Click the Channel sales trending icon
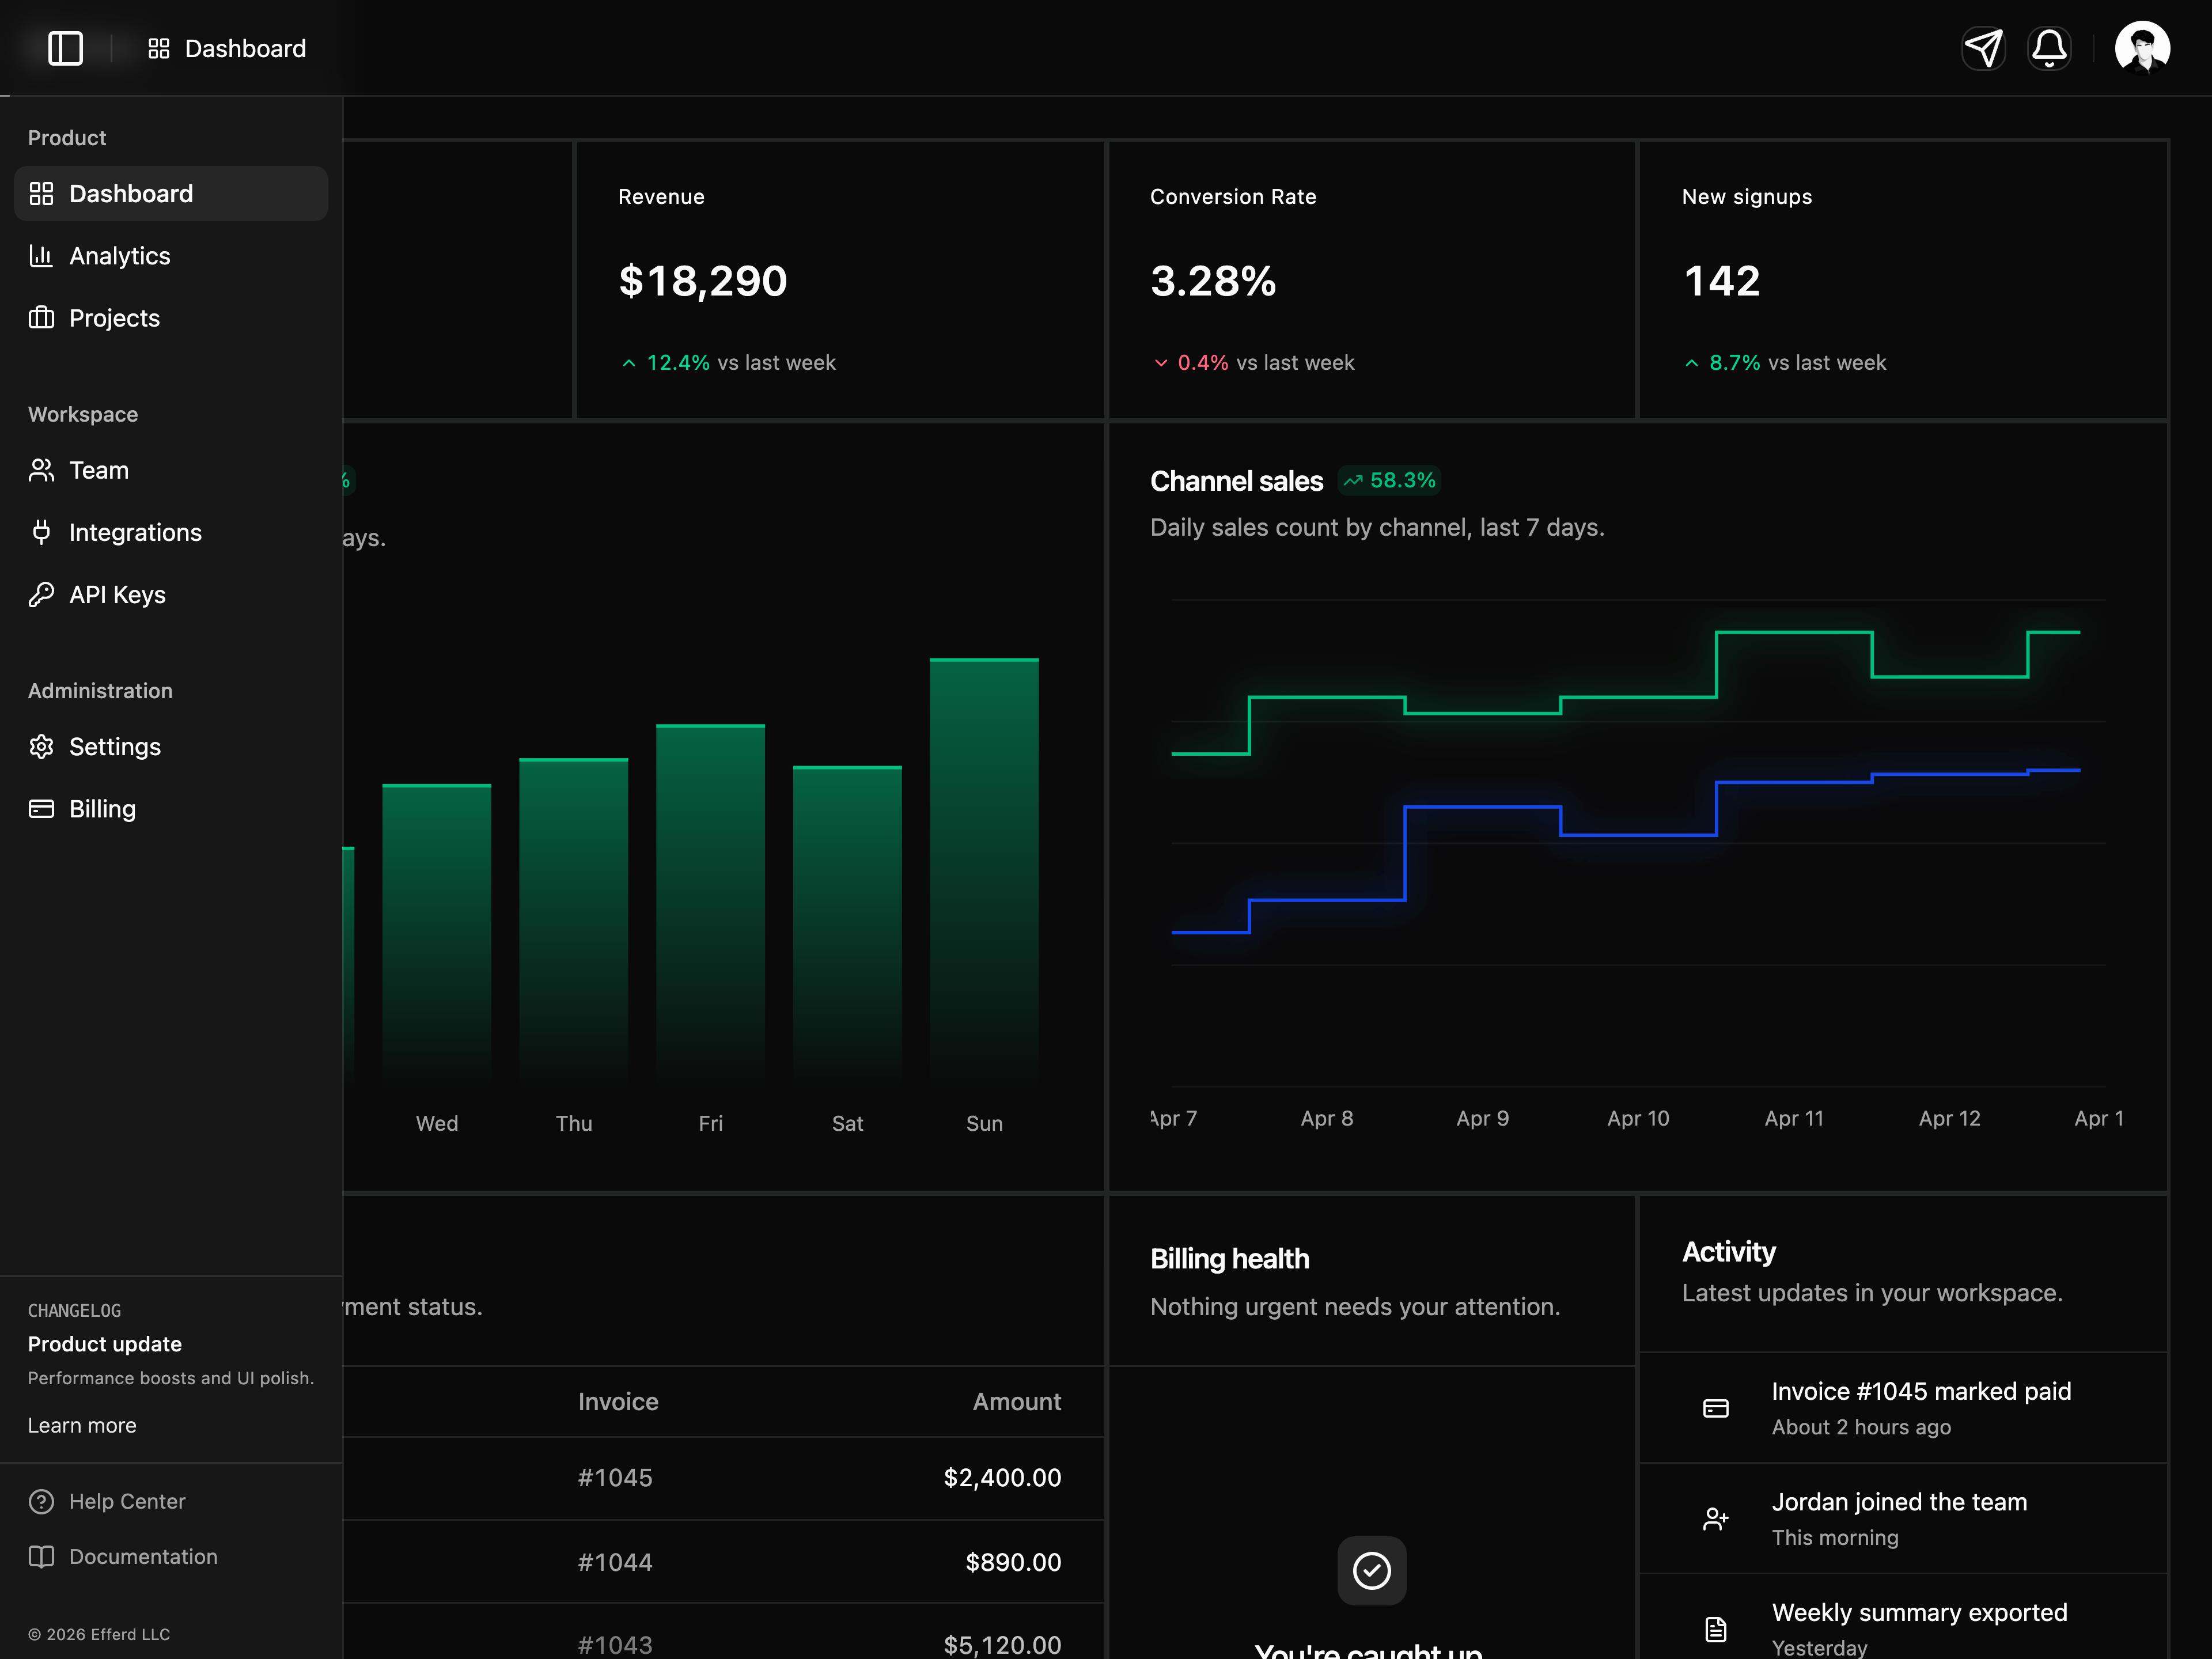The image size is (2212, 1659). click(x=1353, y=481)
